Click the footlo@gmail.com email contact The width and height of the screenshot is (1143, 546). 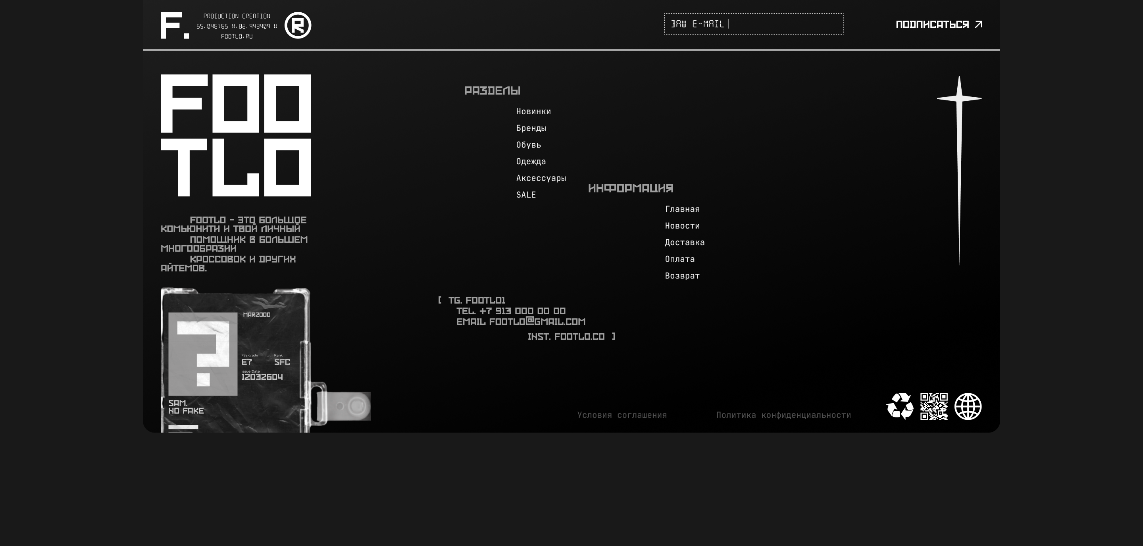tap(537, 322)
